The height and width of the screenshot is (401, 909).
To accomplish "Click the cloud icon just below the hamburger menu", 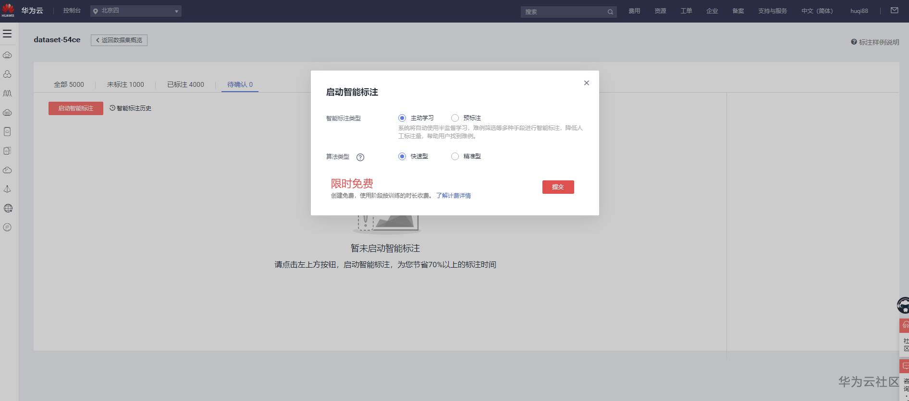I will point(7,55).
